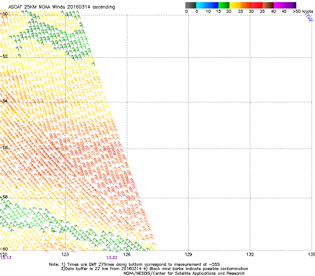This screenshot has width=315, height=276.
Task: Click the green 15-20 knots legend segment
Action: [224, 5]
